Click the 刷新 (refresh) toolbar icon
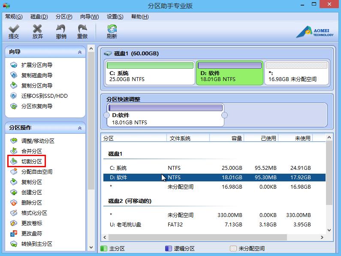This screenshot has width=341, height=256. [112, 32]
